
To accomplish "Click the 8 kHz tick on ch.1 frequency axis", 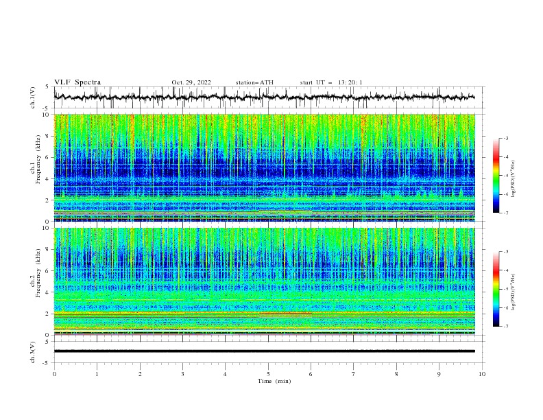I will tap(48, 136).
